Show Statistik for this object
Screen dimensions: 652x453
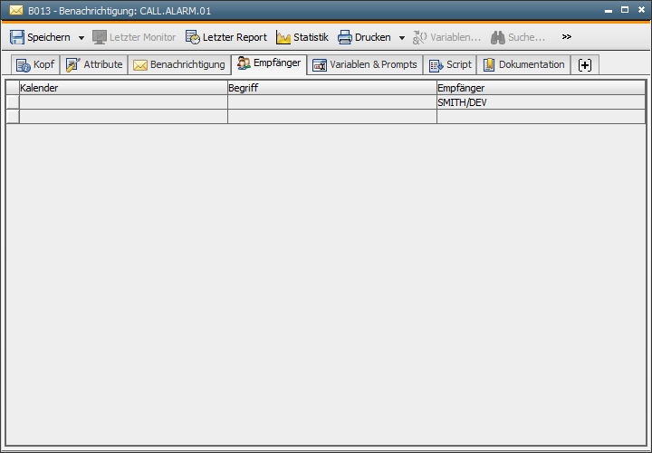pos(302,37)
